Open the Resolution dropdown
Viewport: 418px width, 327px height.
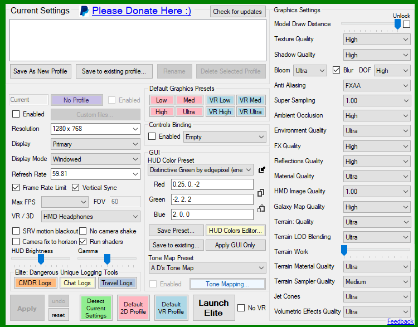[x=95, y=129]
